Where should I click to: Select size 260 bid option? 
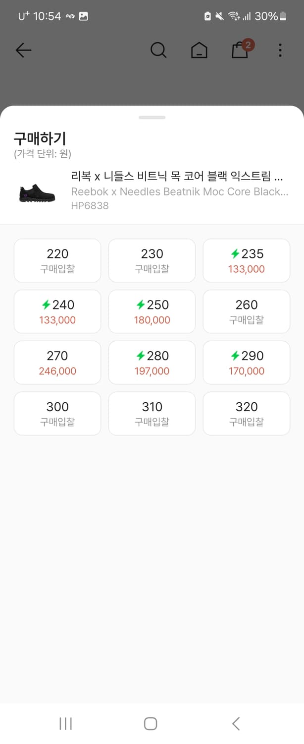click(x=246, y=311)
